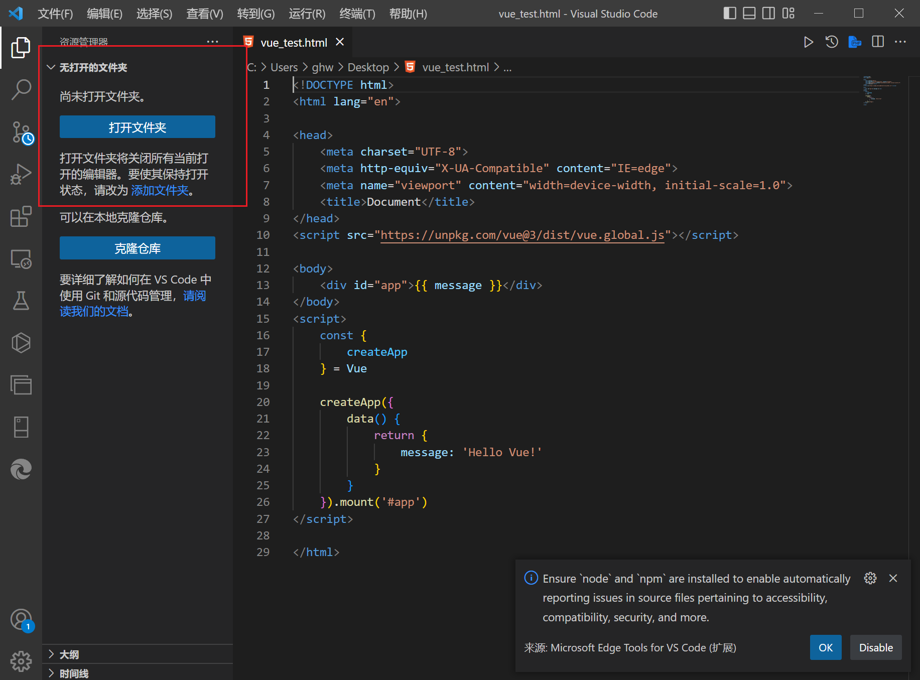Viewport: 920px width, 680px height.
Task: Open the Run and Debug view
Action: point(21,174)
